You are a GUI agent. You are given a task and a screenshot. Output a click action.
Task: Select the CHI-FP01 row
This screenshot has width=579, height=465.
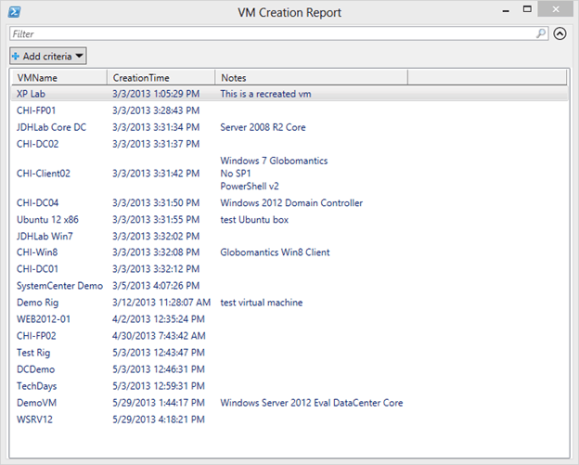point(289,110)
